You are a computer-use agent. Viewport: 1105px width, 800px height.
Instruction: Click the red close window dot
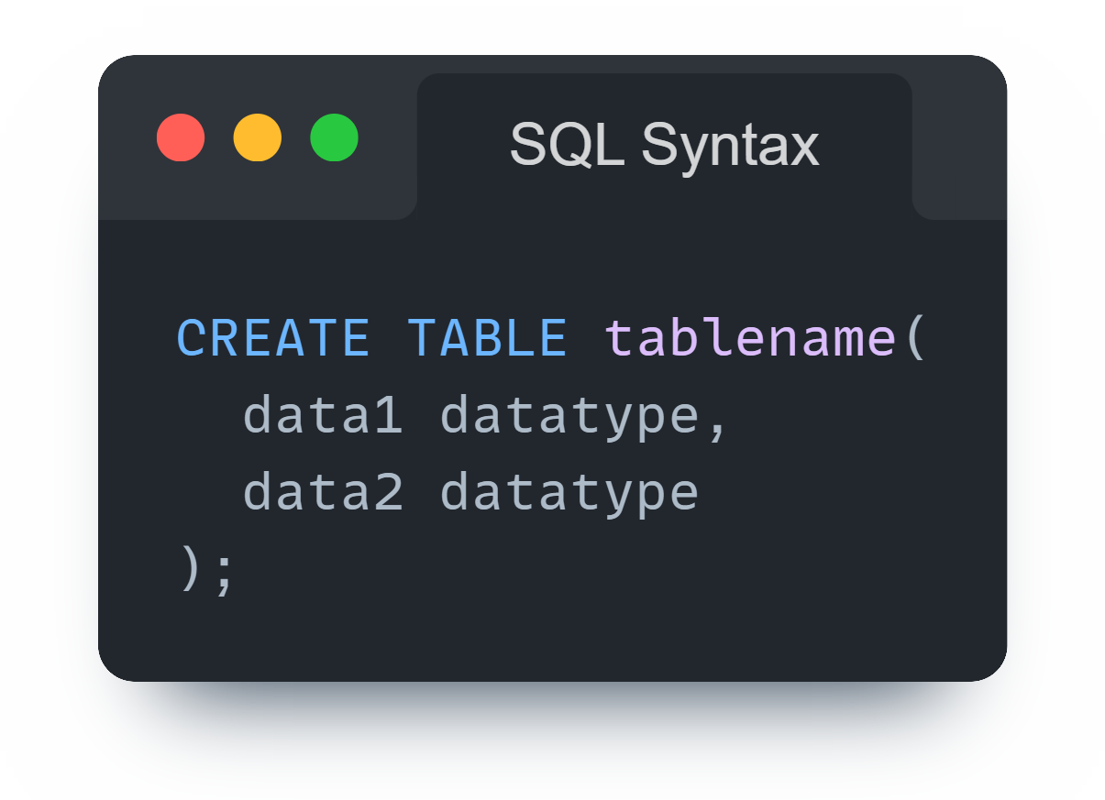(x=181, y=137)
